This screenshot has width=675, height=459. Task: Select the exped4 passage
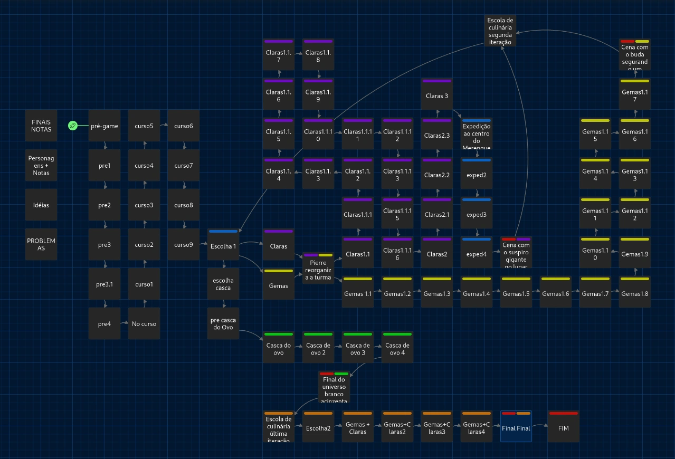[477, 254]
